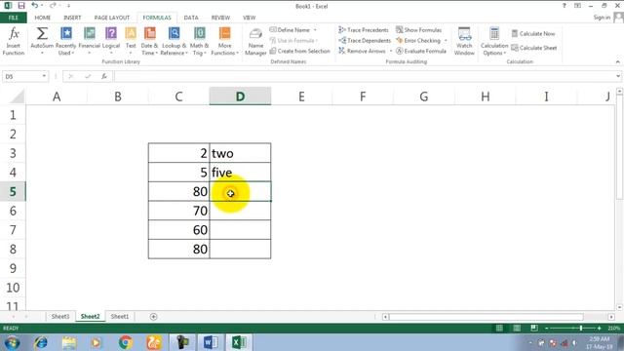Click the zoom out minus button
Screen dimensions: 624x351
[x=547, y=328]
